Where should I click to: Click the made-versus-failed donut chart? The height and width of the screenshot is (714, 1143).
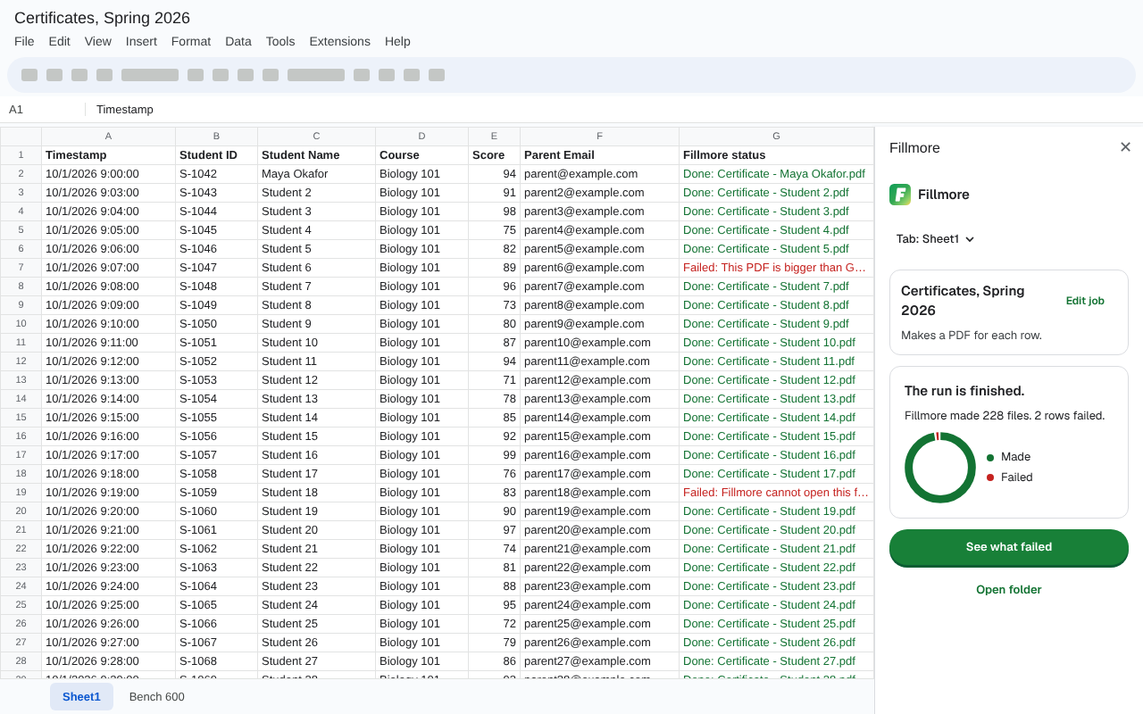coord(940,467)
